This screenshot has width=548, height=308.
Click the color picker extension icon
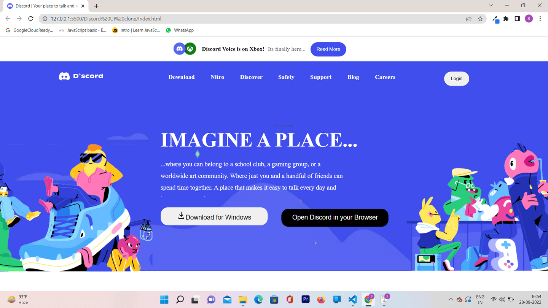coord(495,19)
